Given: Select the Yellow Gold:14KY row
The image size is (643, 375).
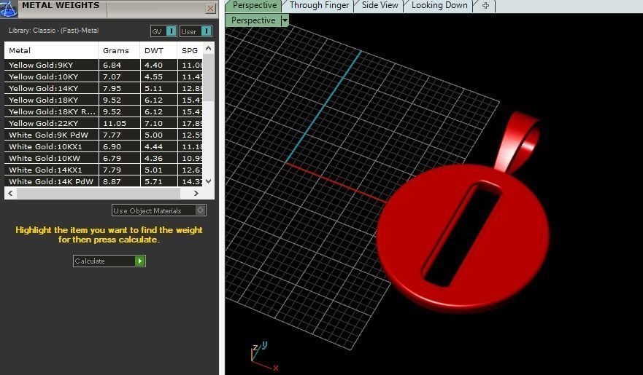Looking at the screenshot, I should click(x=104, y=88).
